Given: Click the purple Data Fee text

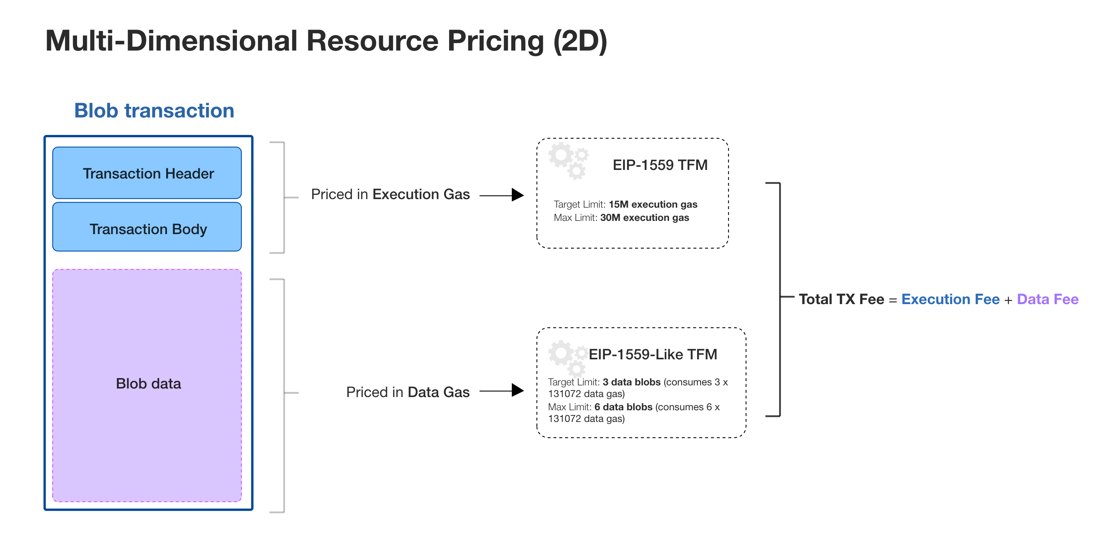Looking at the screenshot, I should click(x=1047, y=299).
